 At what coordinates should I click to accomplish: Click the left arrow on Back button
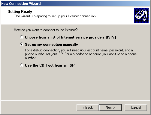pos(83,108)
